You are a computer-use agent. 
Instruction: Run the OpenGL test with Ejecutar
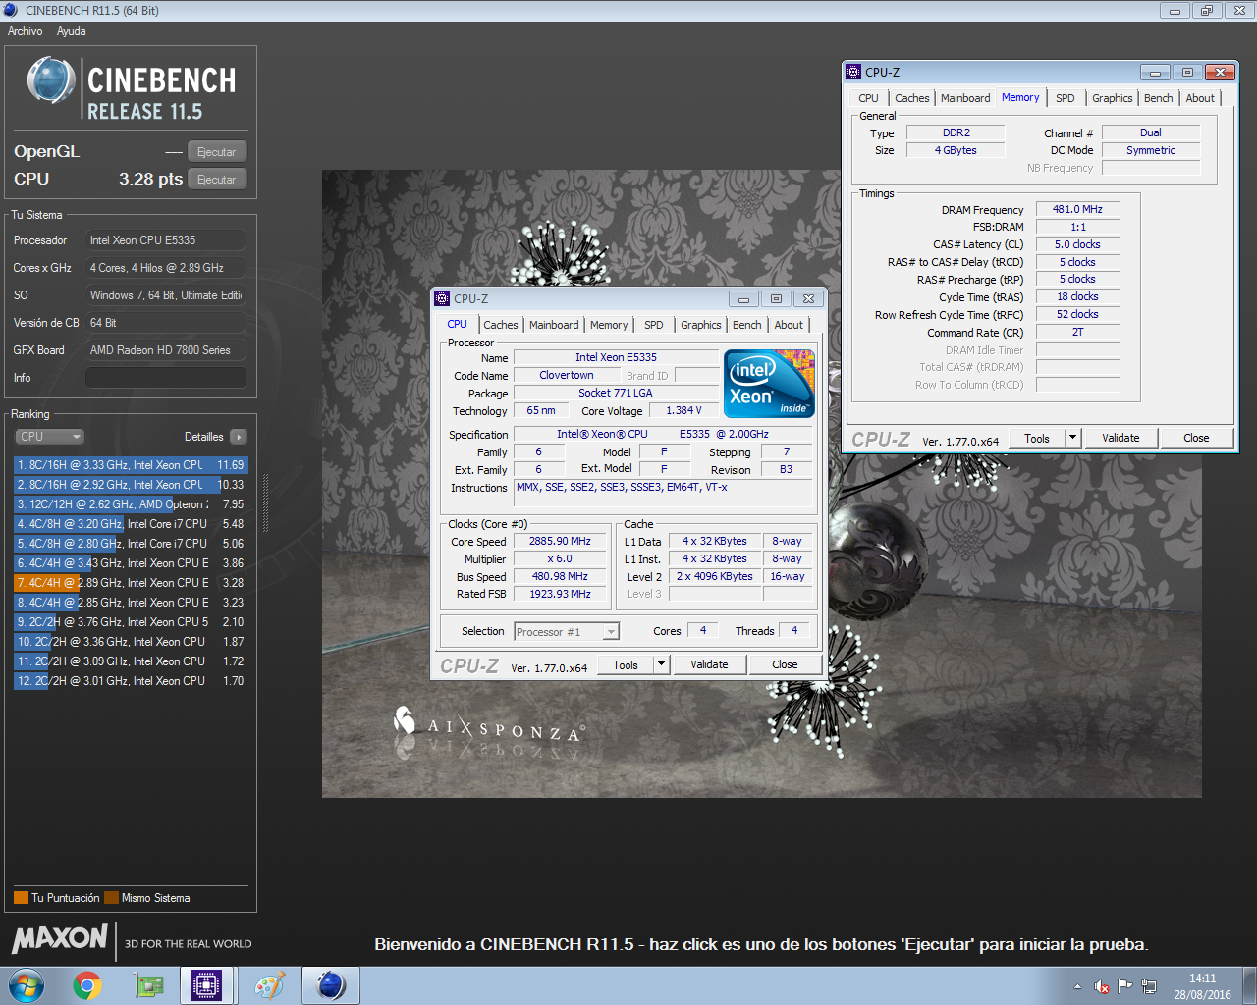[216, 152]
